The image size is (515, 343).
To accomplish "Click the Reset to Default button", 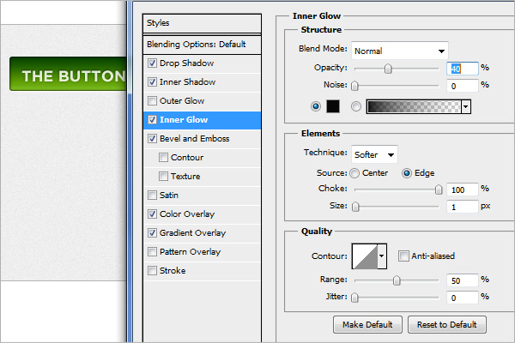I will [x=446, y=325].
